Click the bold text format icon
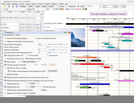Screen dimensions: 134x103 pyautogui.click(x=56, y=9)
